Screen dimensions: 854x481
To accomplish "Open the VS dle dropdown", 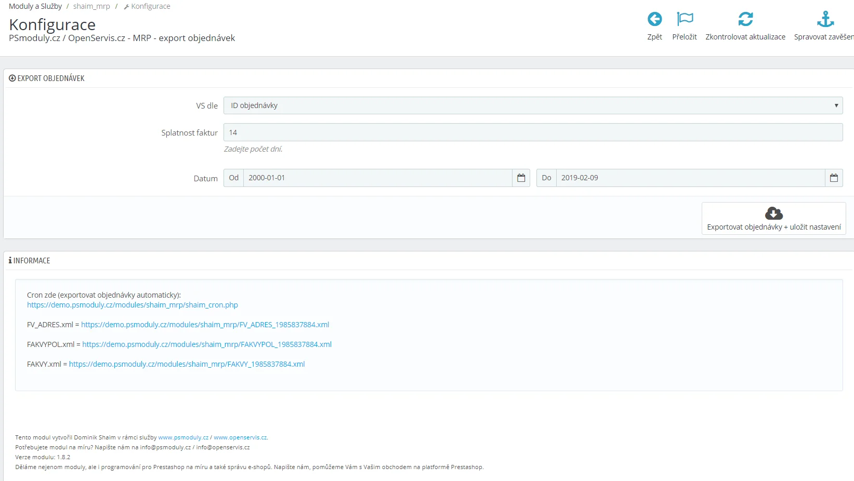I will pyautogui.click(x=533, y=105).
